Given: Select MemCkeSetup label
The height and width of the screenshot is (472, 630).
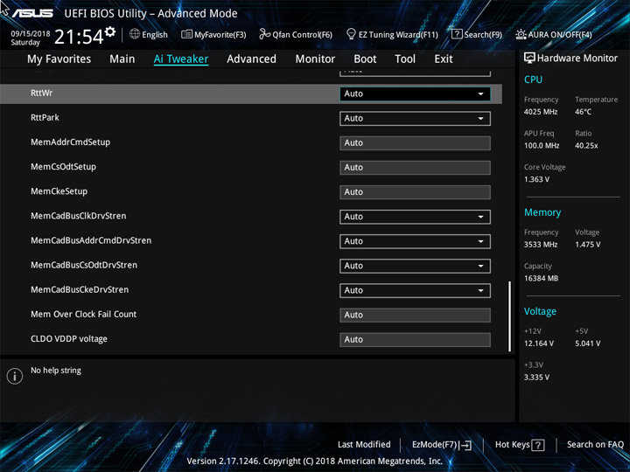Looking at the screenshot, I should click(x=59, y=191).
